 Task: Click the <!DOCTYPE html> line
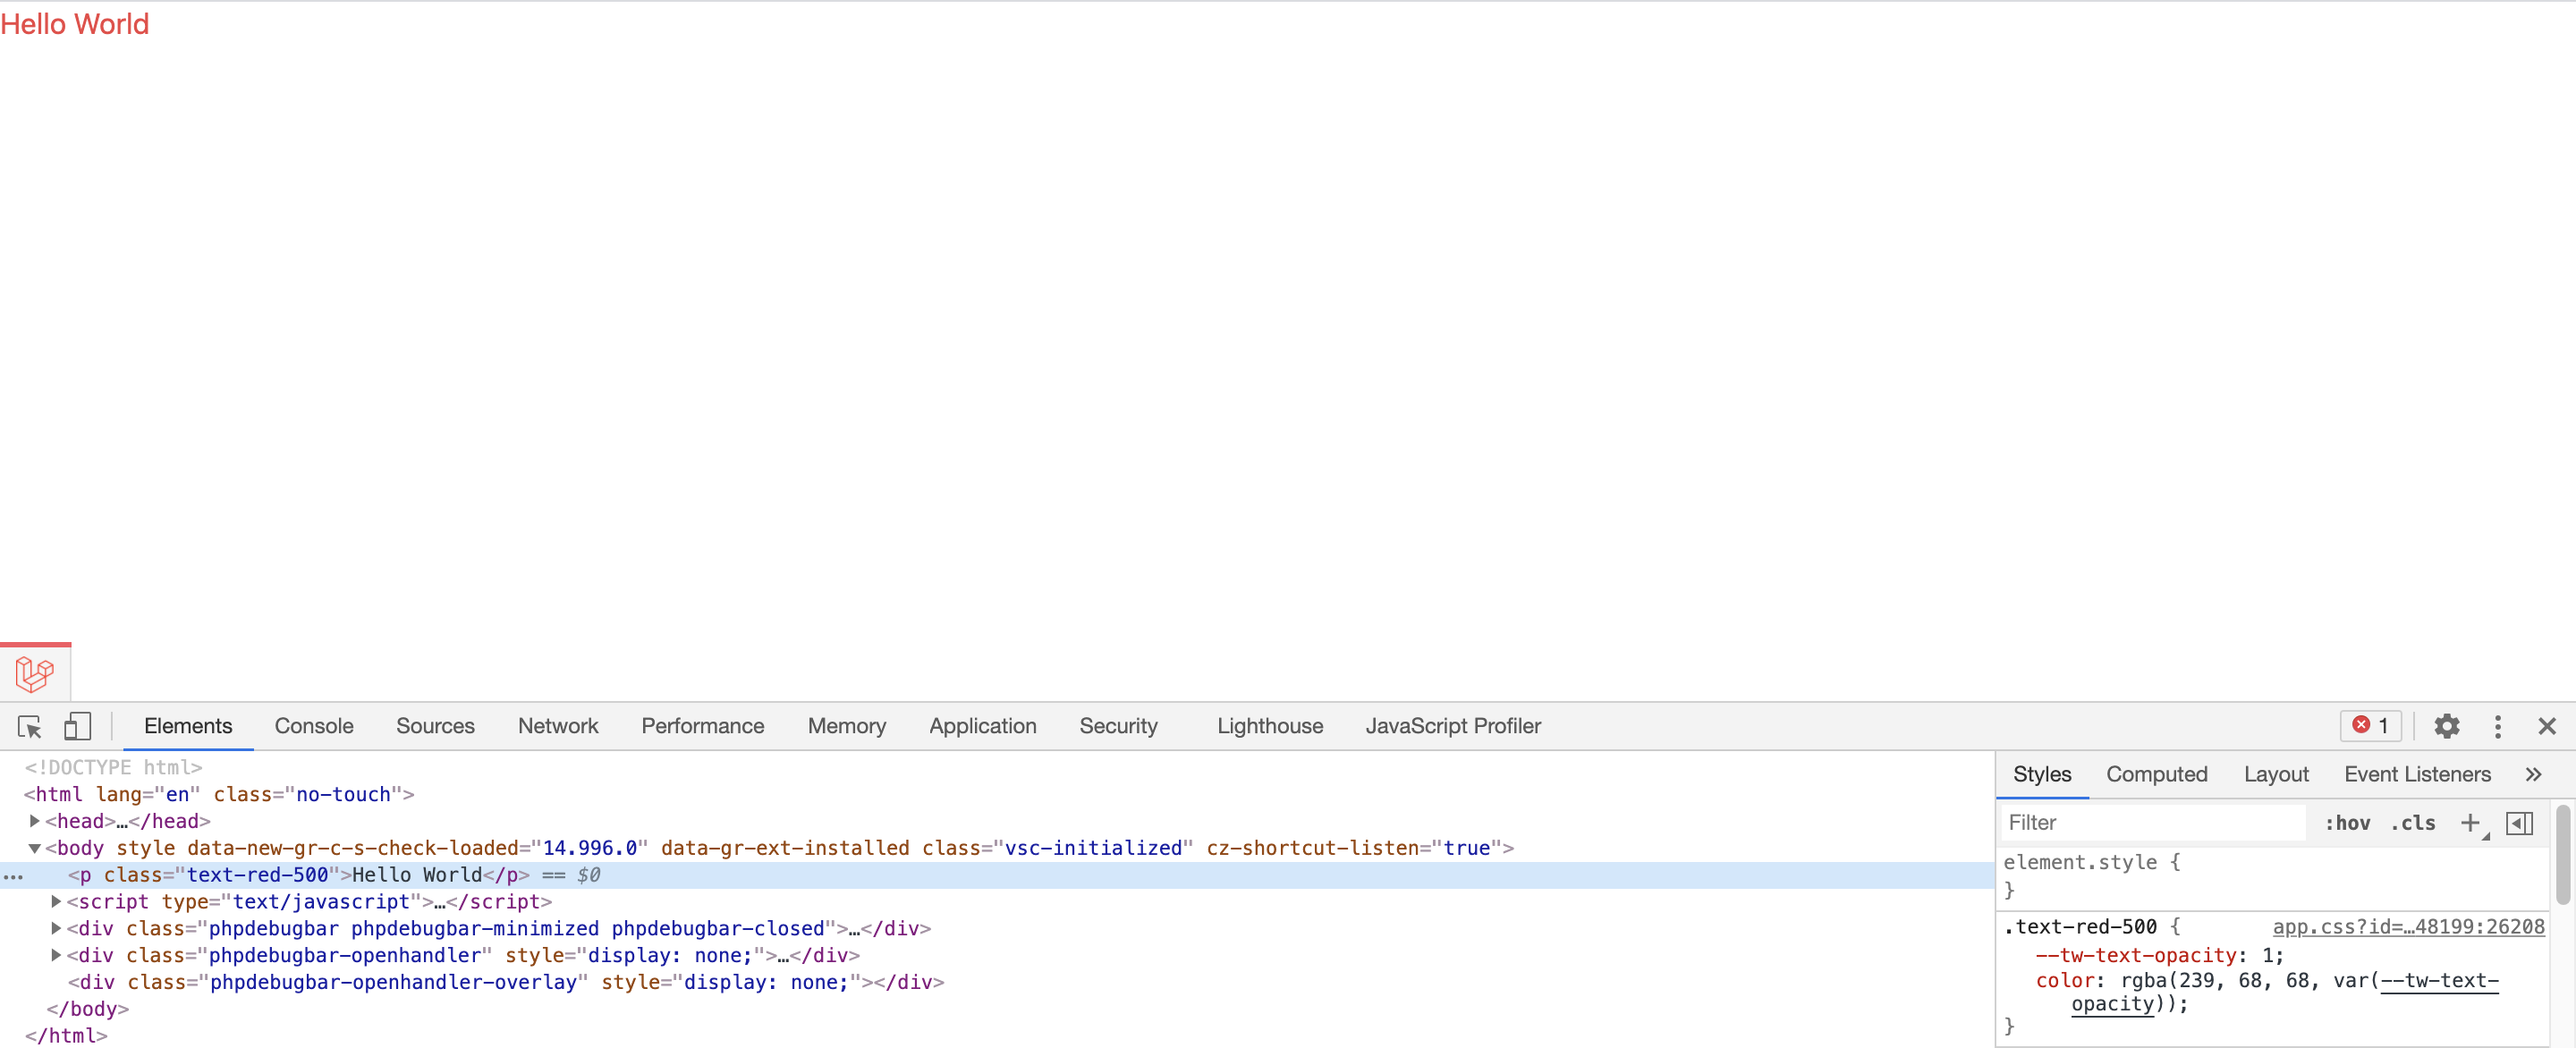tap(113, 767)
